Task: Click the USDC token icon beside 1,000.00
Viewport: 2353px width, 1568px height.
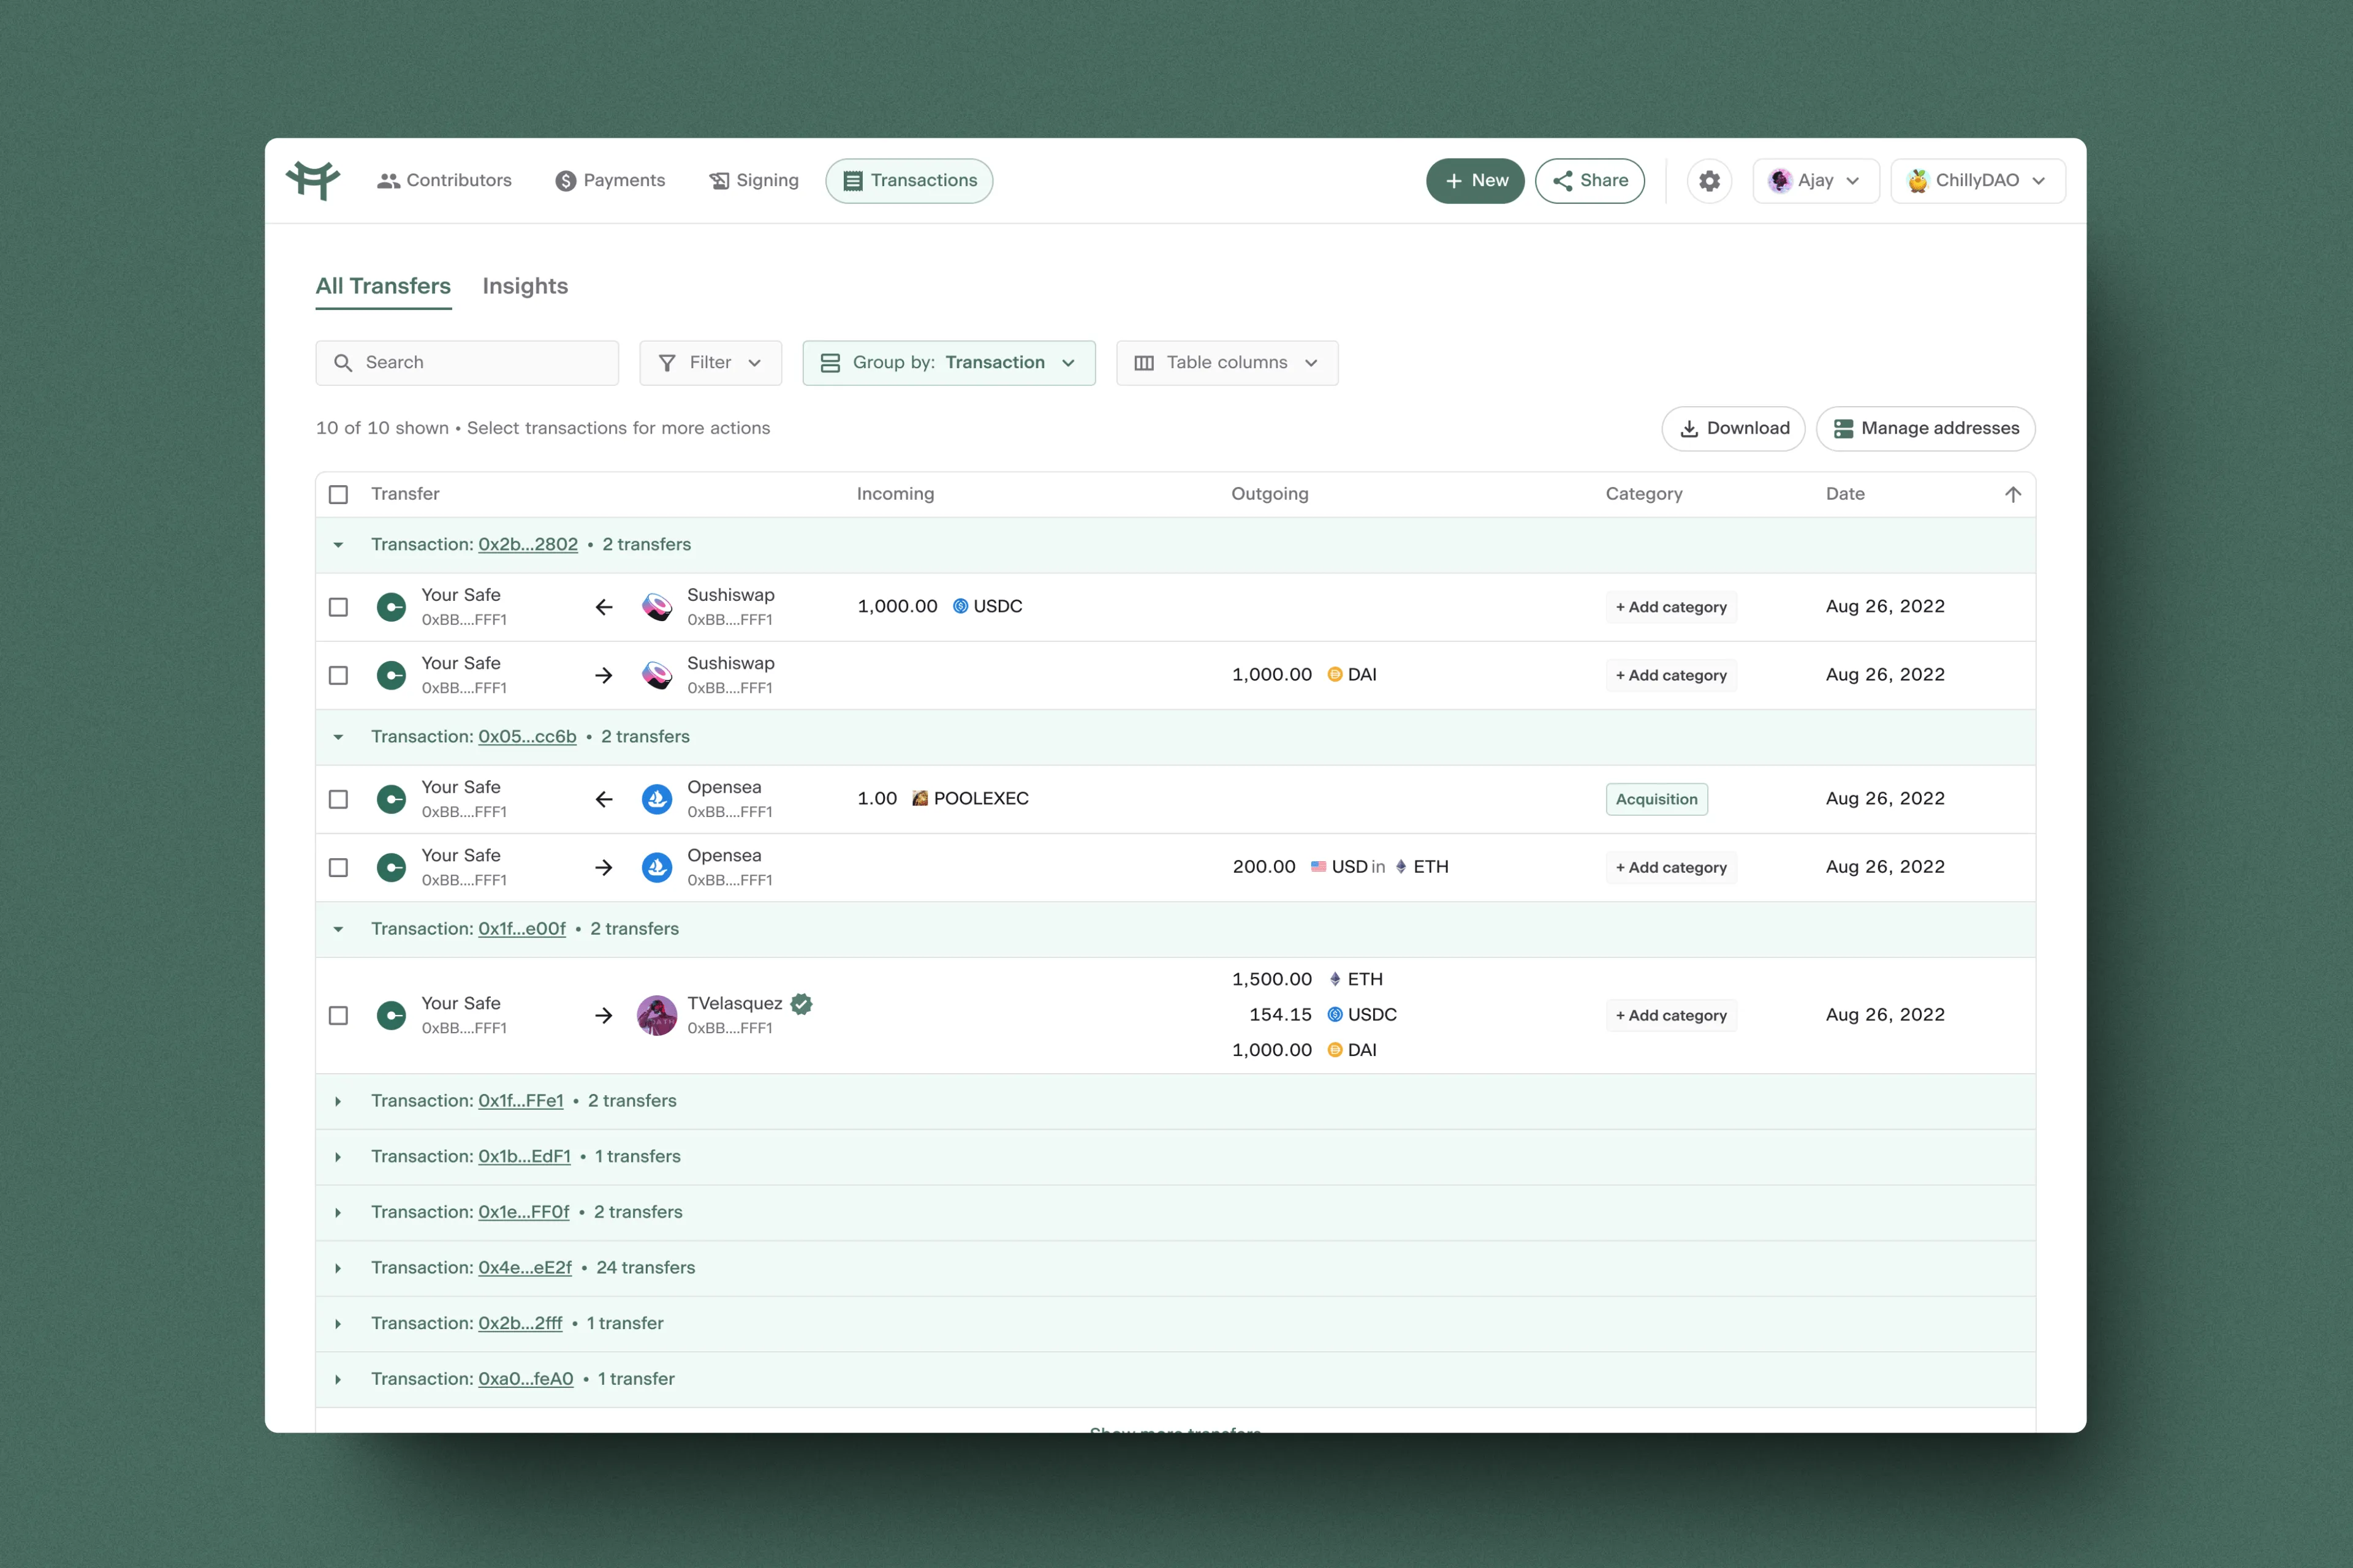Action: [x=960, y=606]
